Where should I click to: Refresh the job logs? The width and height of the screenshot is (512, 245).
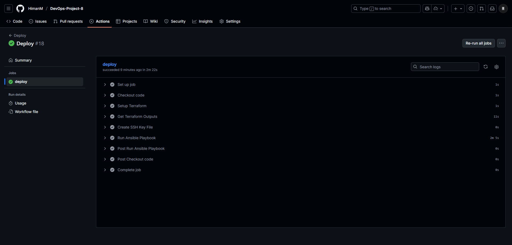(486, 67)
